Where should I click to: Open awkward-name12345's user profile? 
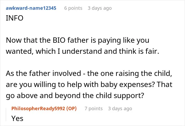click(31, 8)
